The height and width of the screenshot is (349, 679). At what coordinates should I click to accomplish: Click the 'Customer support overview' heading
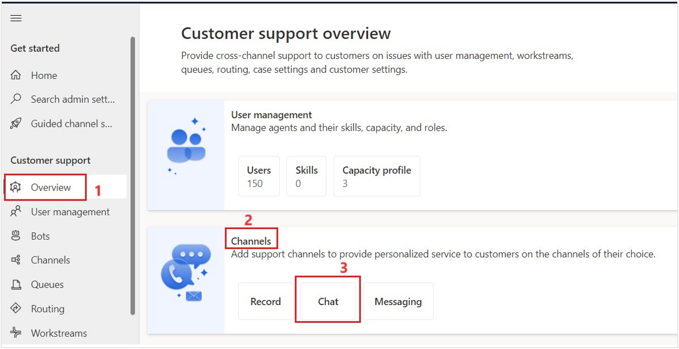(x=286, y=34)
